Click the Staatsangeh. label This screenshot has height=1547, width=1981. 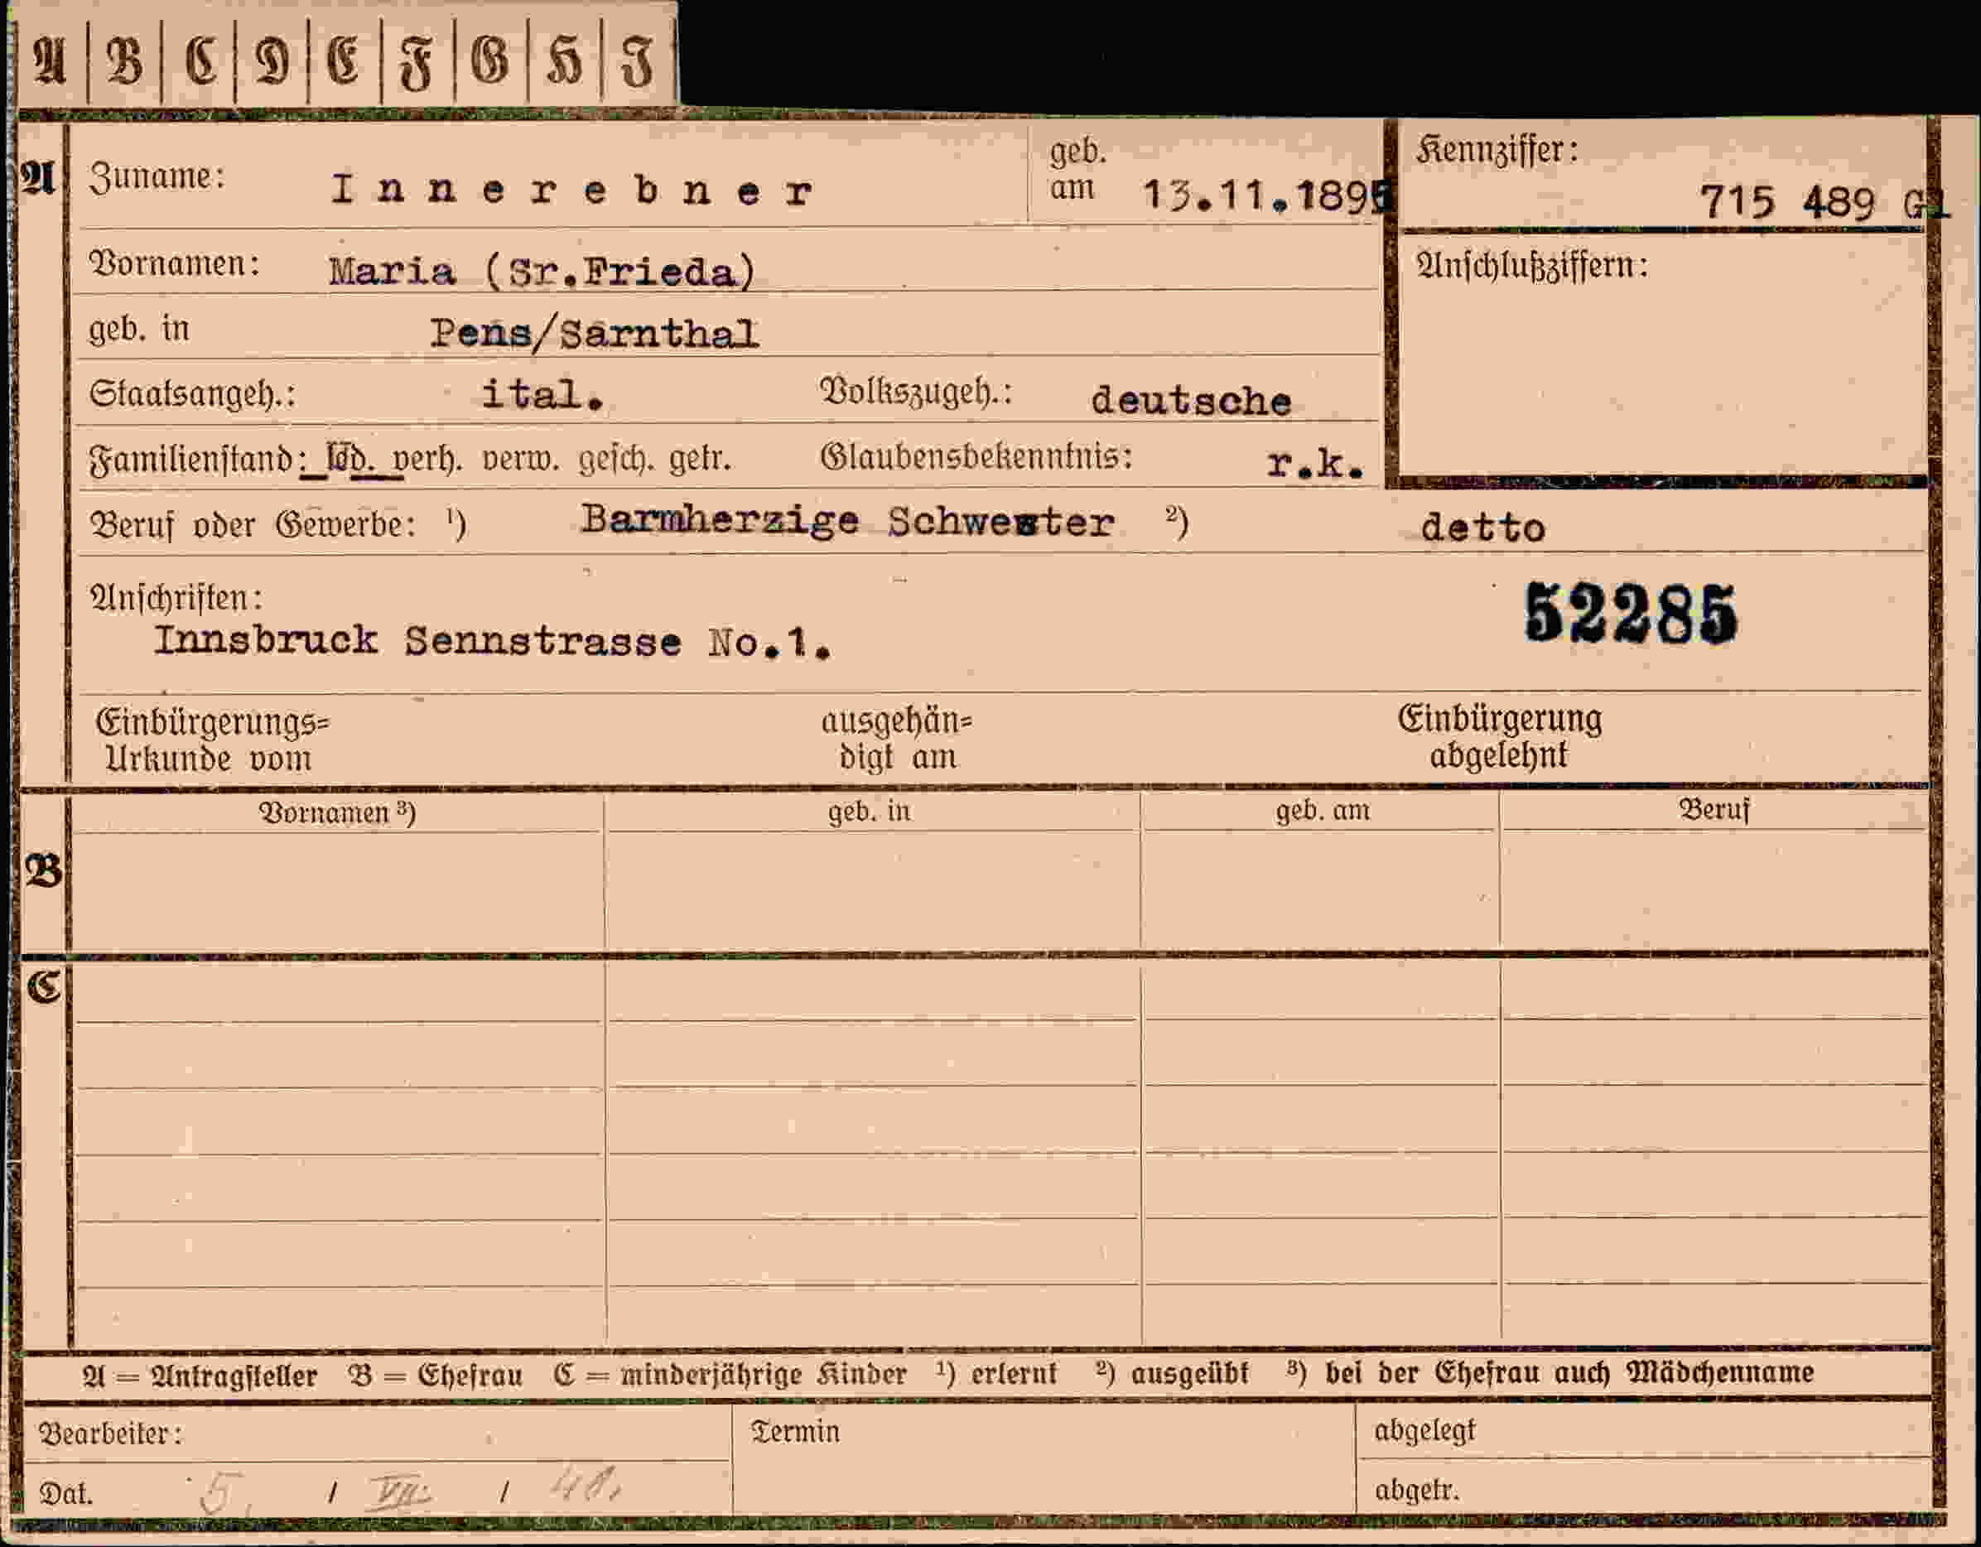coord(192,394)
